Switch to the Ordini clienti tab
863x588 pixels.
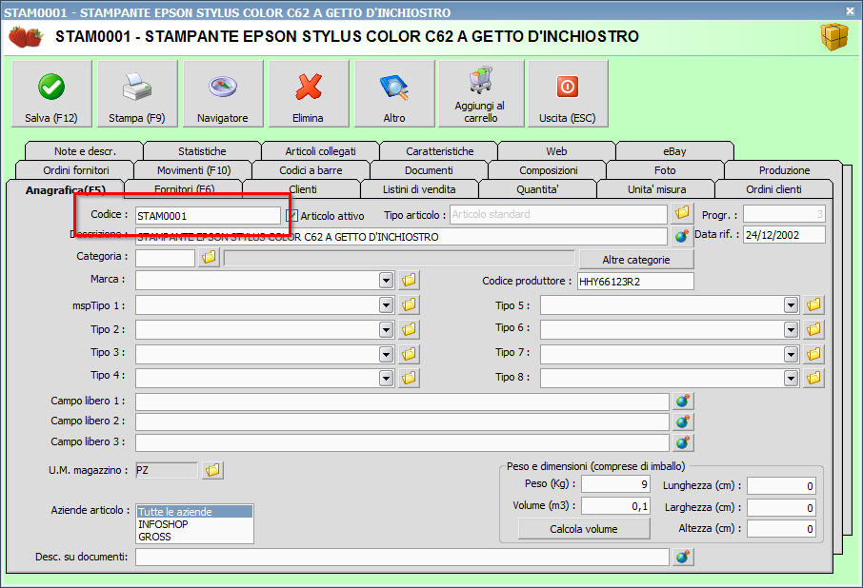point(773,189)
